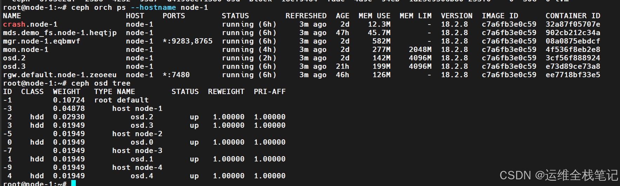Select container ID 4f536f8eb2e8
Viewport: 620px width, 186px height.
pyautogui.click(x=573, y=49)
